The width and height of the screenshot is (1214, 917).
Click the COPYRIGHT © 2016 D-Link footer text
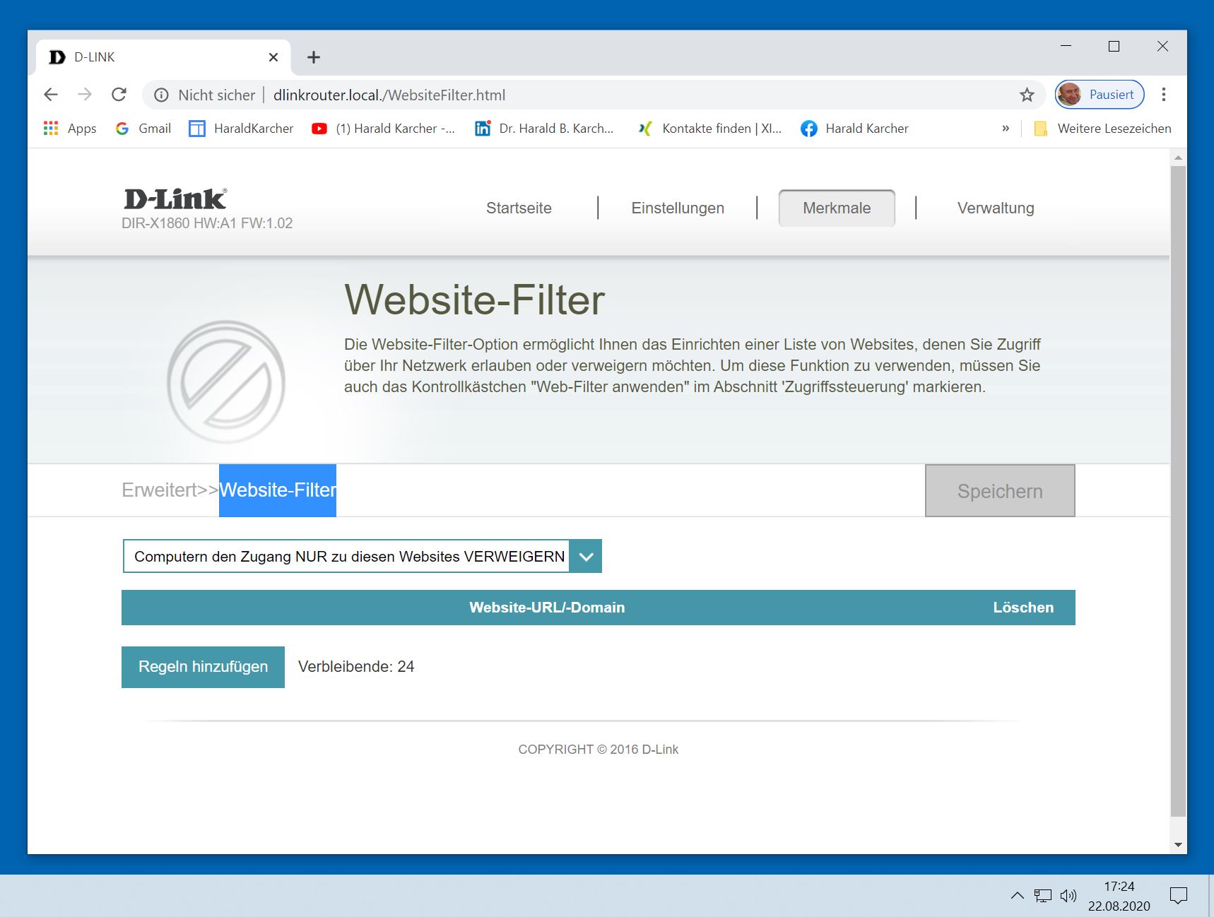[599, 750]
